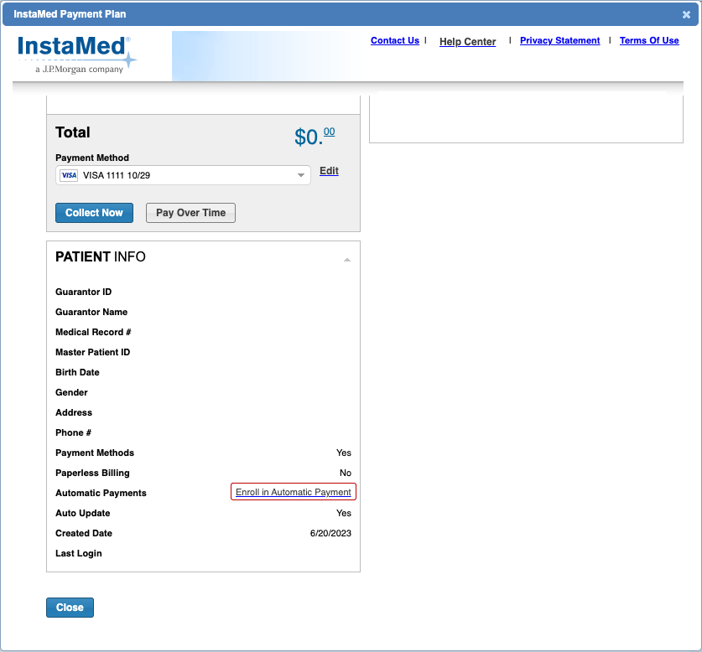
Task: Click the VISA card logo icon
Action: (69, 175)
